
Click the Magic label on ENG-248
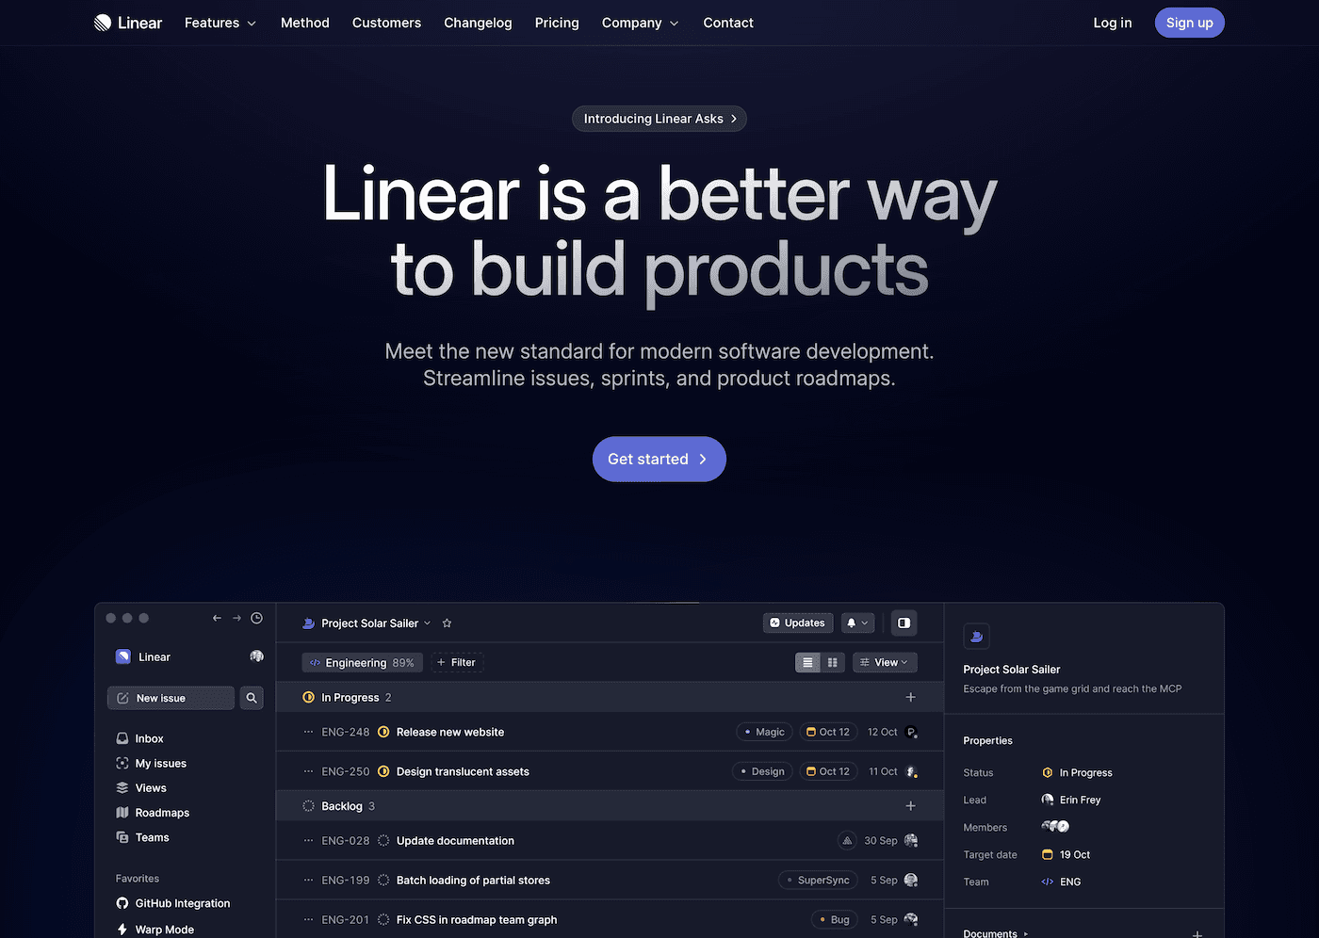point(764,732)
